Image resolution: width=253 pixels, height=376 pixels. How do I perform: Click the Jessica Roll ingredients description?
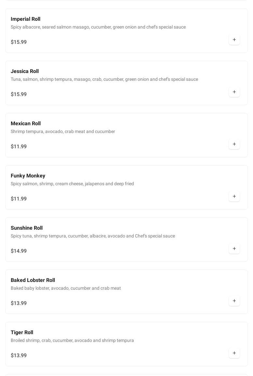coord(104,79)
